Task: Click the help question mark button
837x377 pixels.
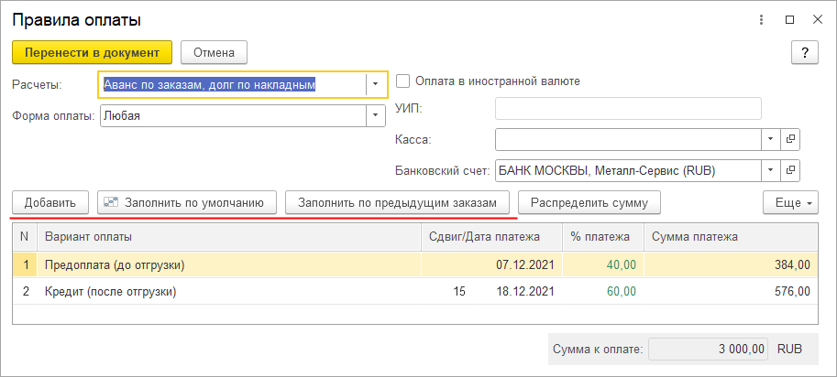Action: click(x=804, y=53)
